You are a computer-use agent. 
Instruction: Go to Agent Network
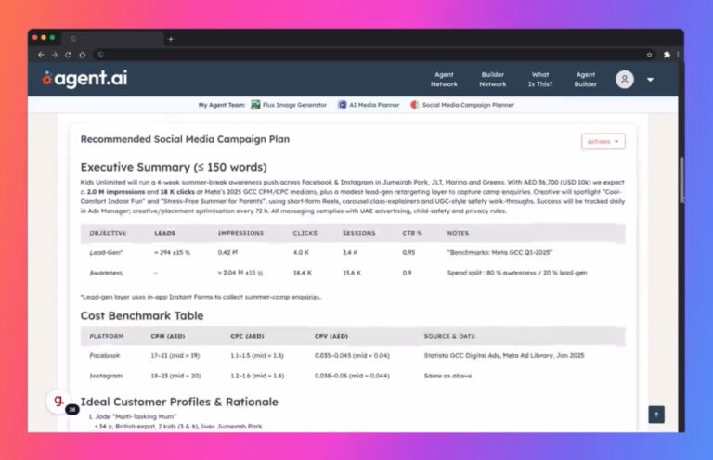444,80
